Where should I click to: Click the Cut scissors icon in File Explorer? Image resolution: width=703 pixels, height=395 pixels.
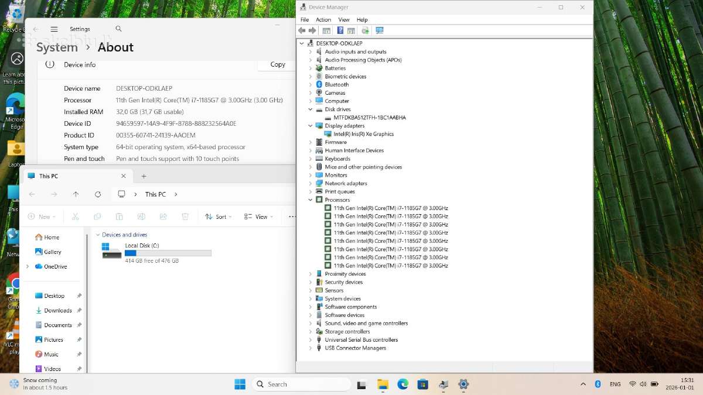(x=76, y=217)
